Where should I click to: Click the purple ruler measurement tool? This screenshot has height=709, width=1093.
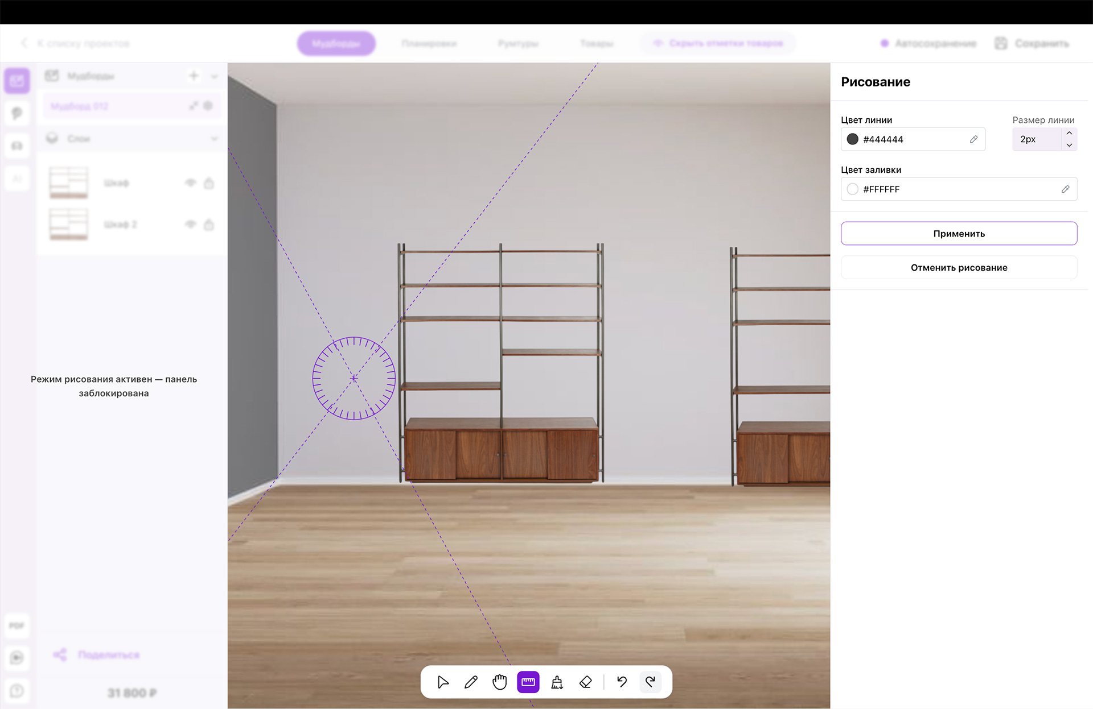[x=528, y=682]
